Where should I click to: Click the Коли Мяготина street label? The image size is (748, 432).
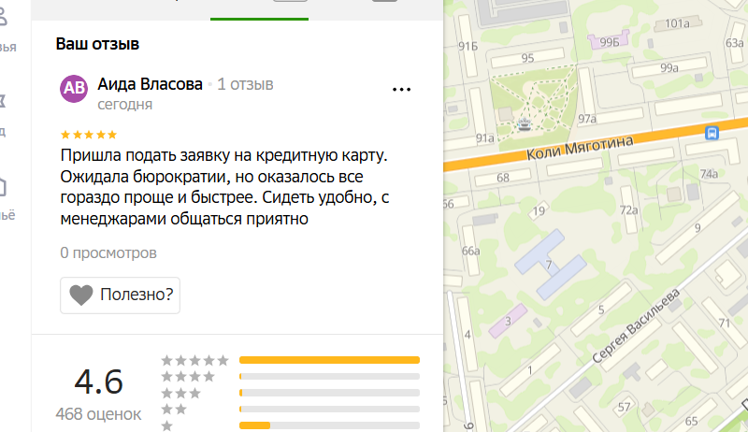580,148
